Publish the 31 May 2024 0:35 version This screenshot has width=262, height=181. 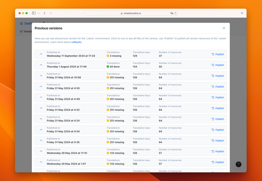(x=218, y=140)
